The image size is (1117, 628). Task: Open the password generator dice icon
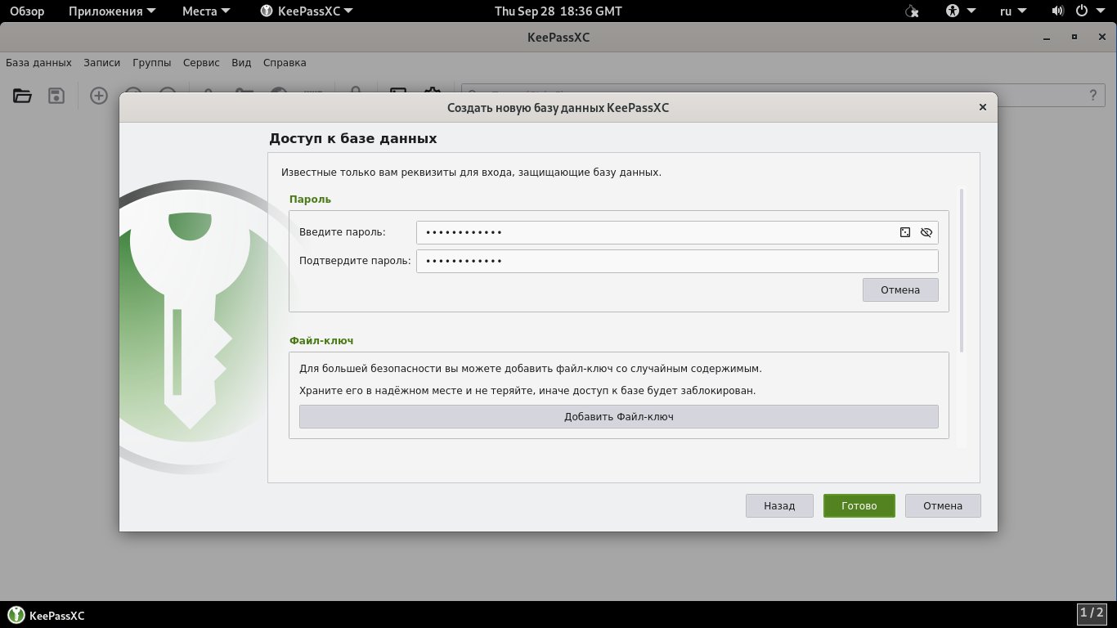coord(905,232)
